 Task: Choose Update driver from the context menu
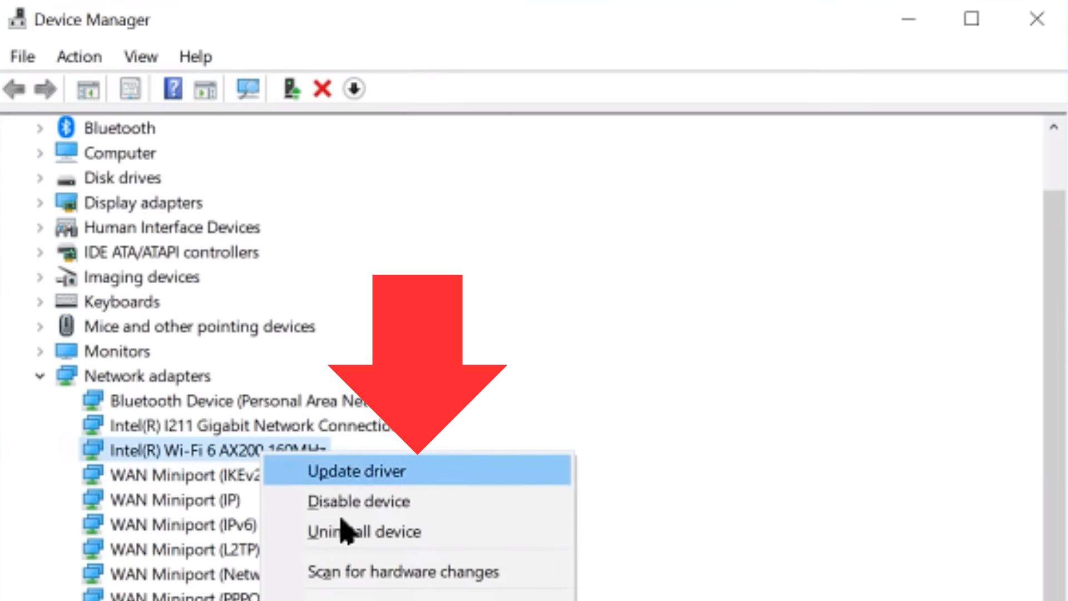417,471
